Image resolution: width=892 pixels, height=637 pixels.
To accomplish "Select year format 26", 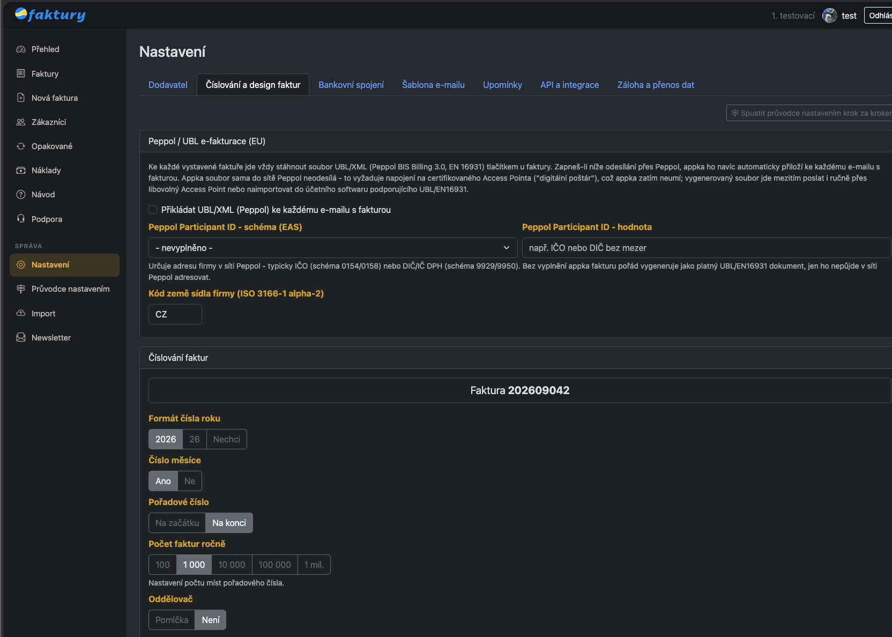I will click(195, 439).
